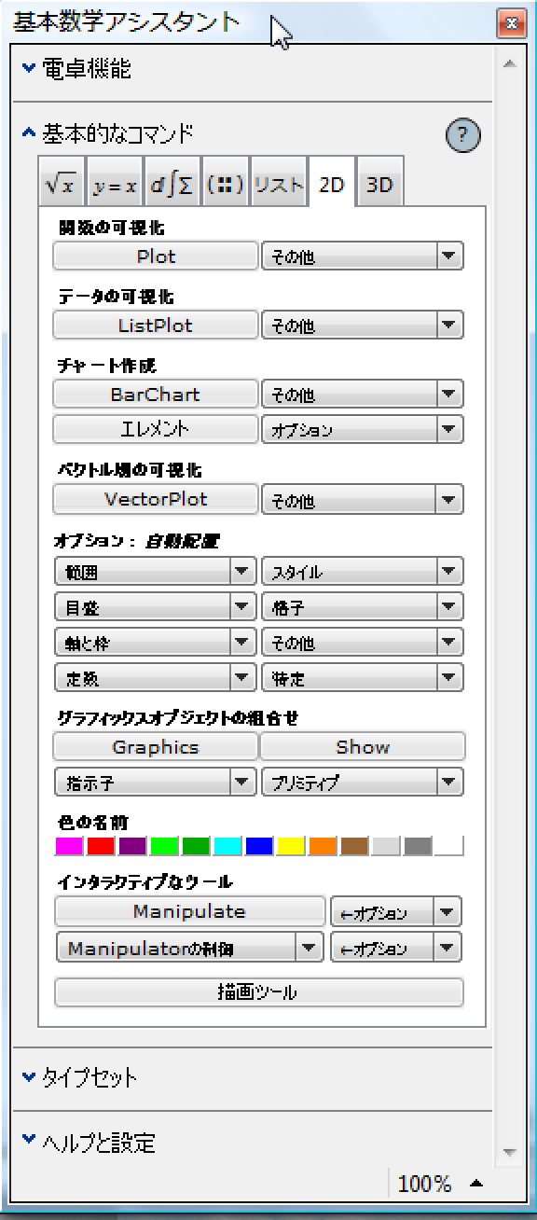
Task: Open the 範囲 options dropdown
Action: tap(155, 571)
